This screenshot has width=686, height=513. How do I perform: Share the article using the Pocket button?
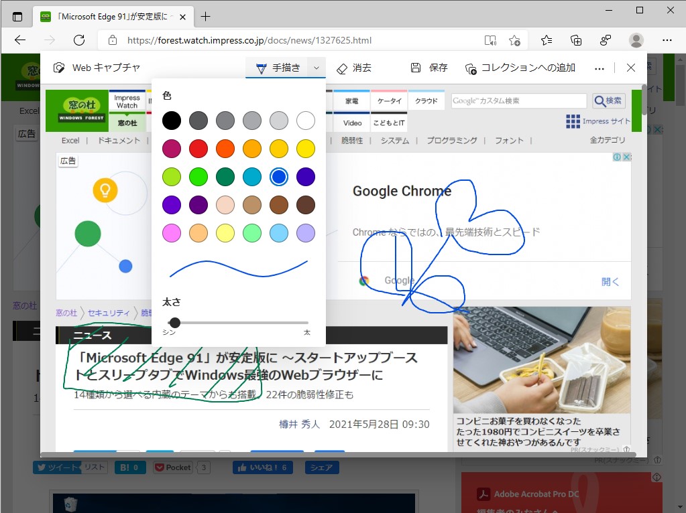click(173, 467)
